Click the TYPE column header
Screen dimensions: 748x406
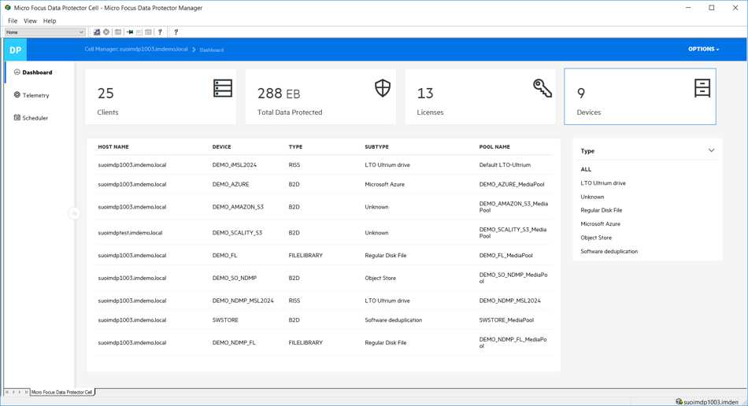point(295,147)
